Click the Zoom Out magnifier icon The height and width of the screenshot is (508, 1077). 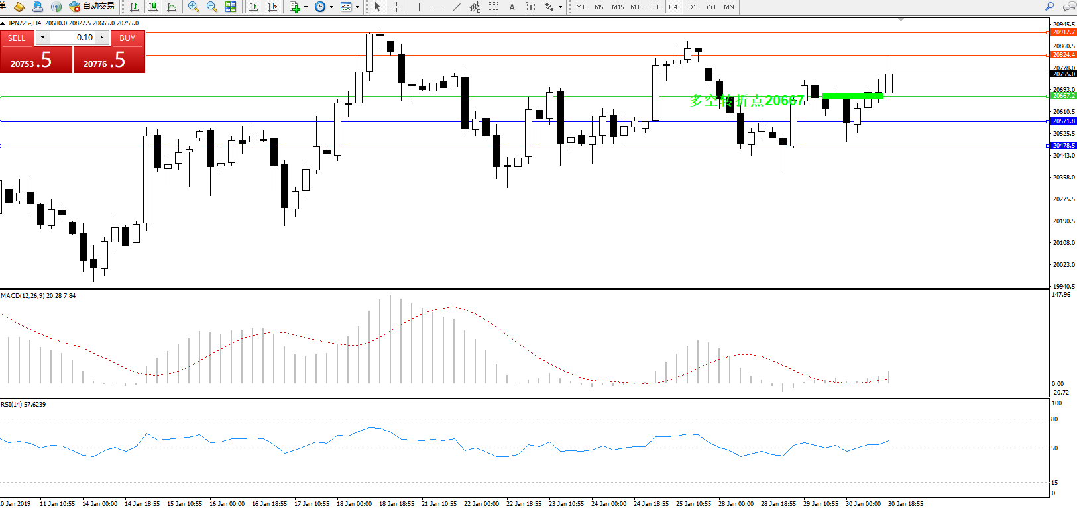coord(212,7)
